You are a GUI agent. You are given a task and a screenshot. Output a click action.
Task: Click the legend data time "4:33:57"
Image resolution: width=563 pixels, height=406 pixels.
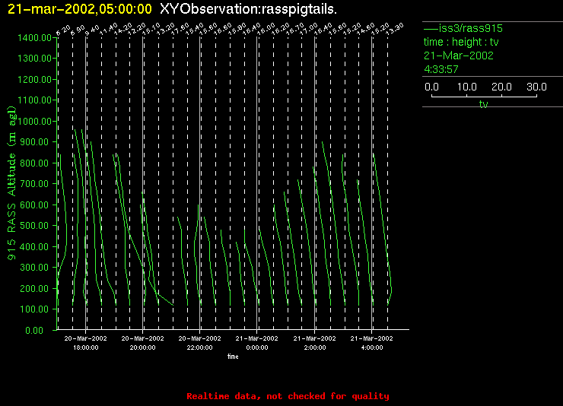(x=441, y=69)
